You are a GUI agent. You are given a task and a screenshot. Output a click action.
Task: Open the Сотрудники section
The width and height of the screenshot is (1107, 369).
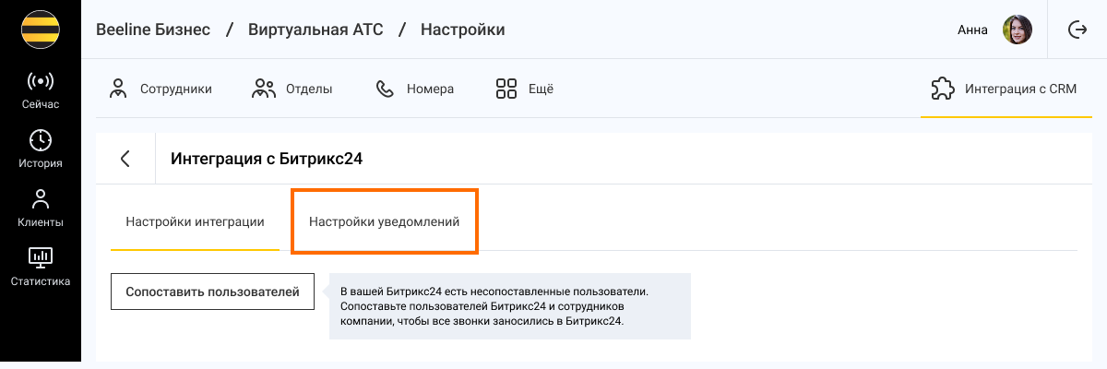coord(161,89)
